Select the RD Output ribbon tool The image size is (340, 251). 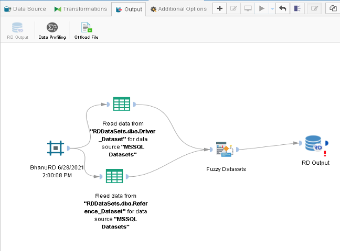(x=17, y=31)
